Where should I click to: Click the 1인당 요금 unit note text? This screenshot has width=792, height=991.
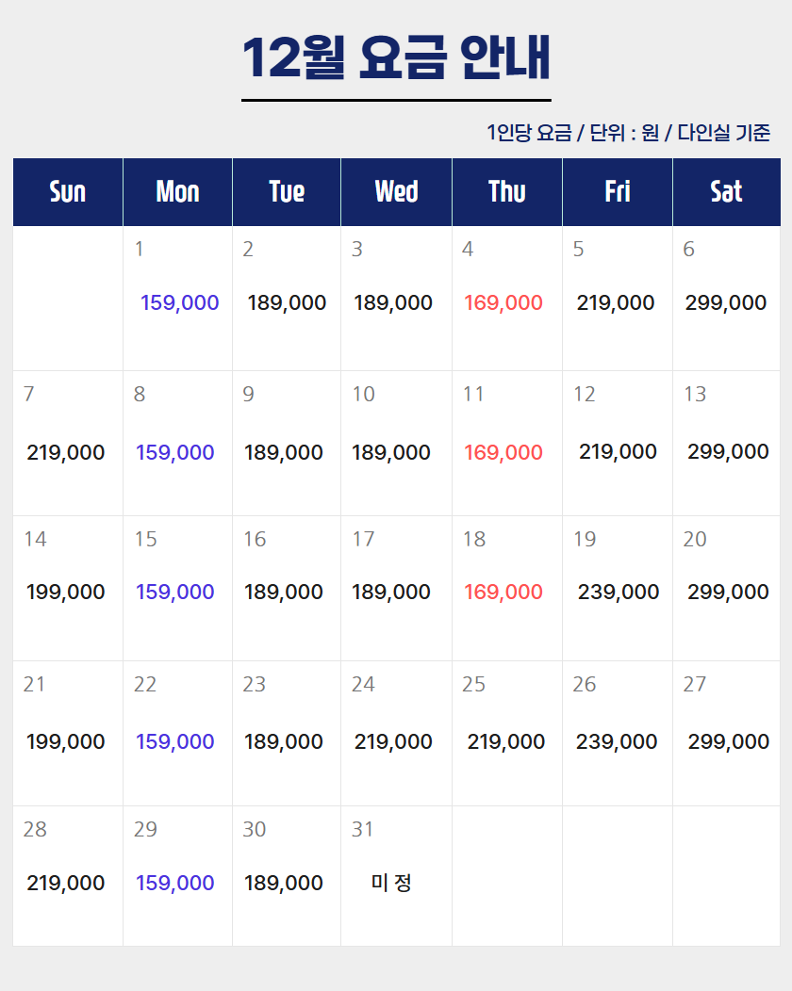click(629, 133)
